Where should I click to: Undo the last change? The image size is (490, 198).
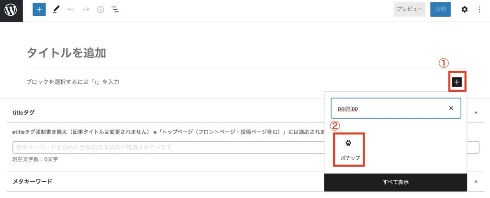[71, 10]
